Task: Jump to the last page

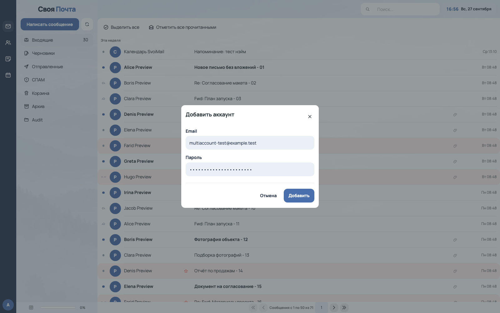Action: click(344, 308)
